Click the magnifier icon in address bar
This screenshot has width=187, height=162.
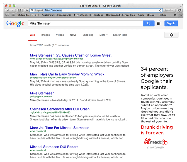click(x=32, y=10)
